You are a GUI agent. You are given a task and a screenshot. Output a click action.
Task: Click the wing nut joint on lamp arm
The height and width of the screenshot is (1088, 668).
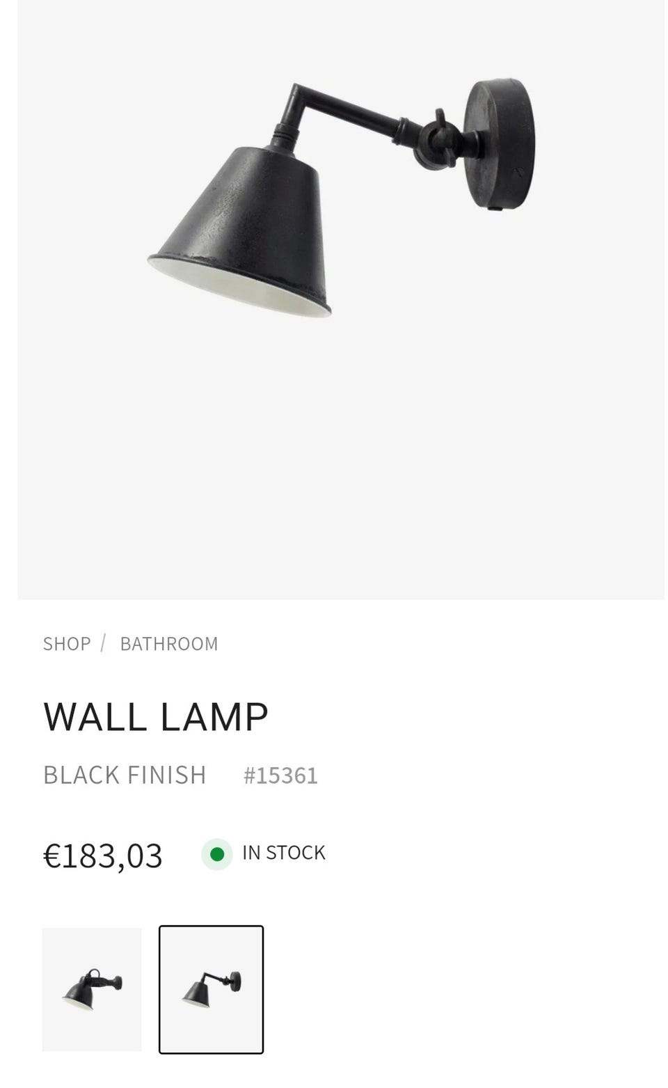[x=438, y=139]
